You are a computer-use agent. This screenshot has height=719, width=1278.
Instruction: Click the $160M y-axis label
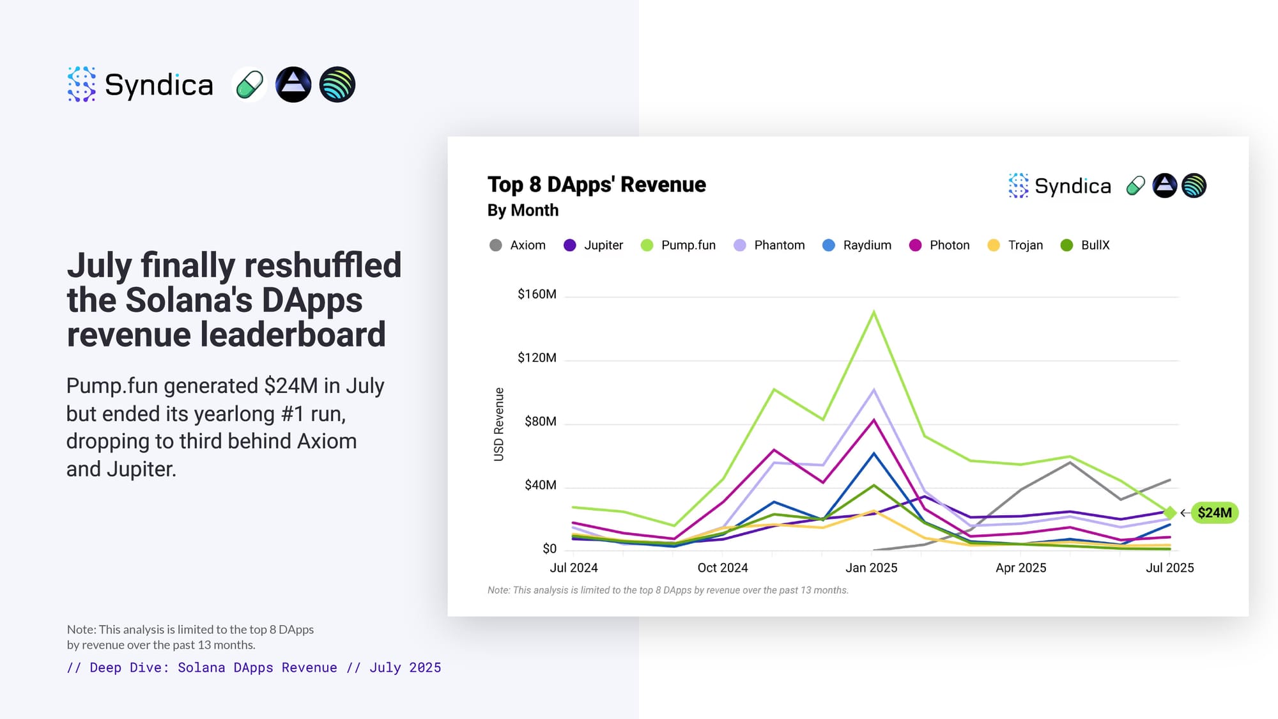(x=537, y=294)
